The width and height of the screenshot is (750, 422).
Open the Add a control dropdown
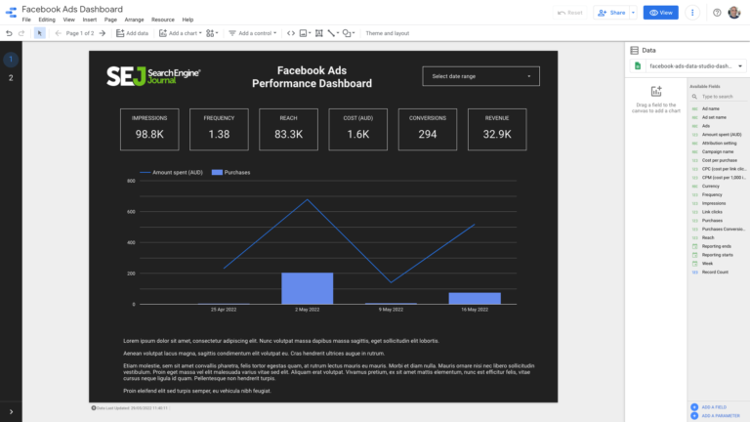coord(253,33)
